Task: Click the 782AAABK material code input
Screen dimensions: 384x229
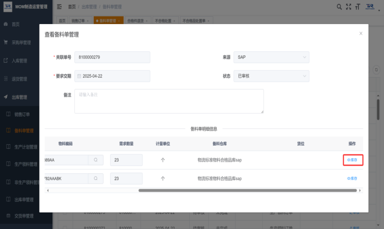Action: (x=66, y=178)
